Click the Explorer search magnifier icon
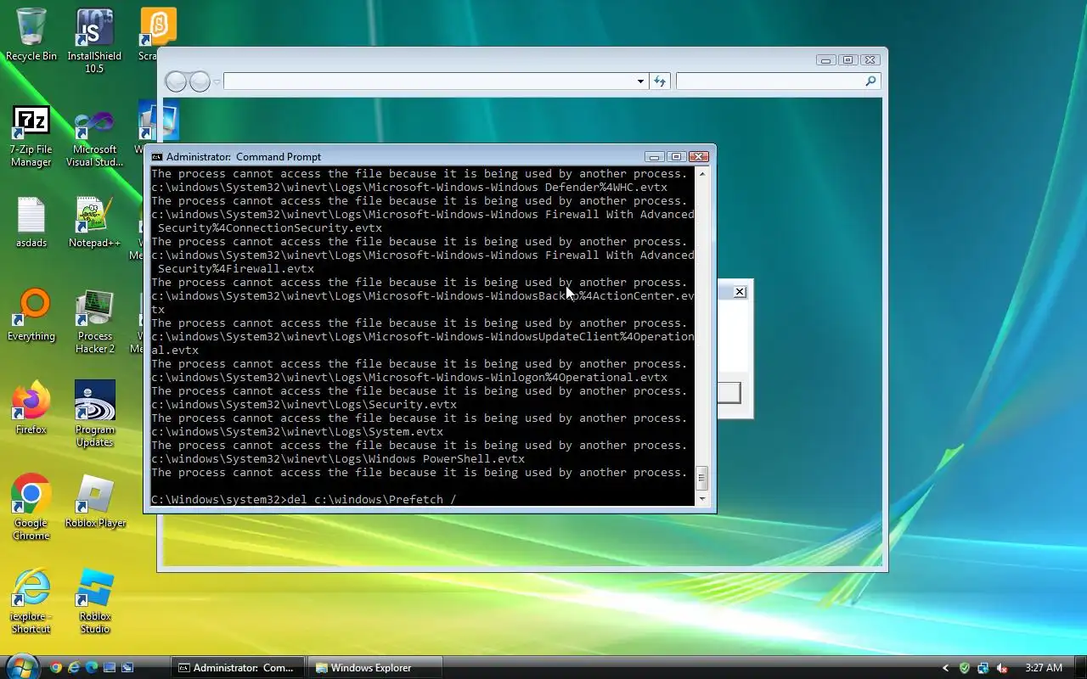This screenshot has width=1087, height=679. [870, 81]
